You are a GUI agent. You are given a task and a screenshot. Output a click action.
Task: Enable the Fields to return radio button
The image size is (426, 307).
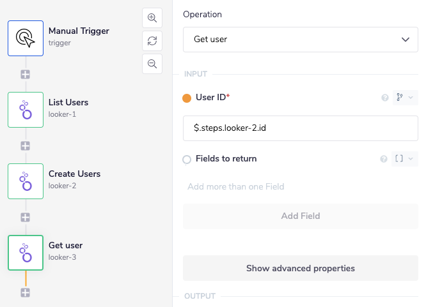(x=187, y=160)
